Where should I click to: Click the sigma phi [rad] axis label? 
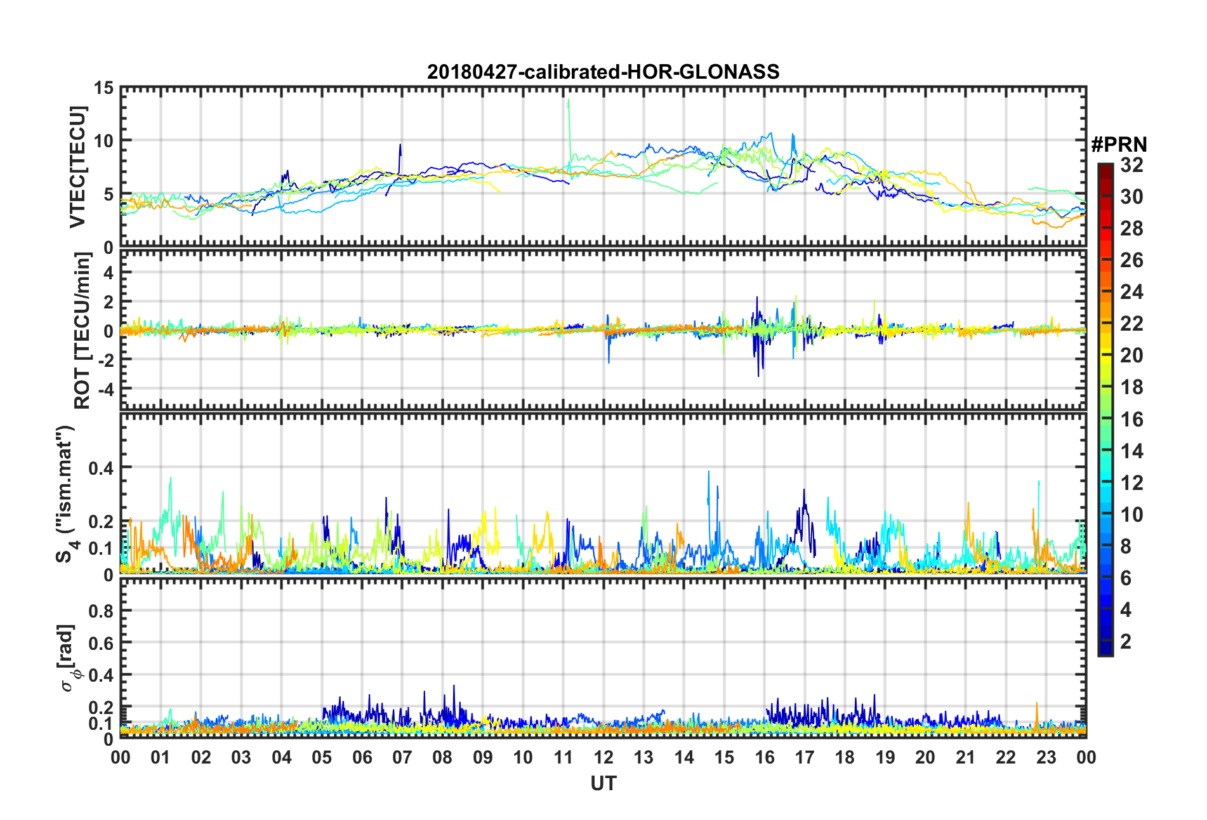click(x=69, y=658)
